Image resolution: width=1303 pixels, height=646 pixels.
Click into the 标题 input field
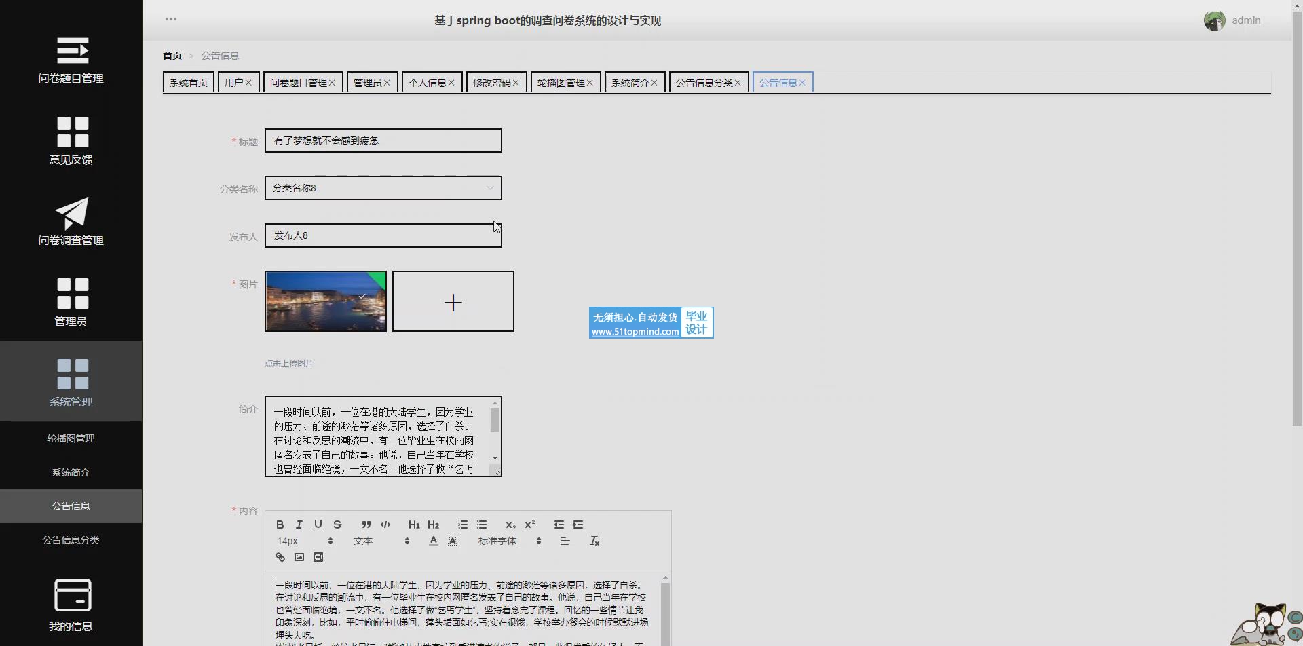pyautogui.click(x=383, y=140)
